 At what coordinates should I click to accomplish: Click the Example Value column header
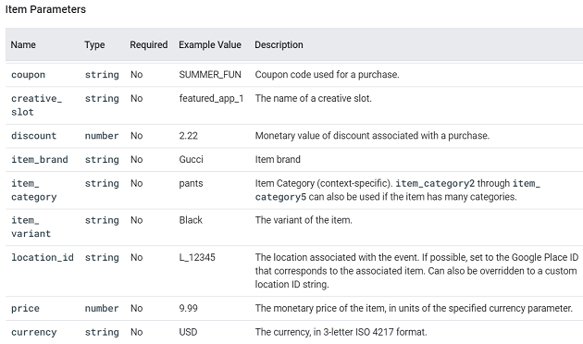point(210,45)
